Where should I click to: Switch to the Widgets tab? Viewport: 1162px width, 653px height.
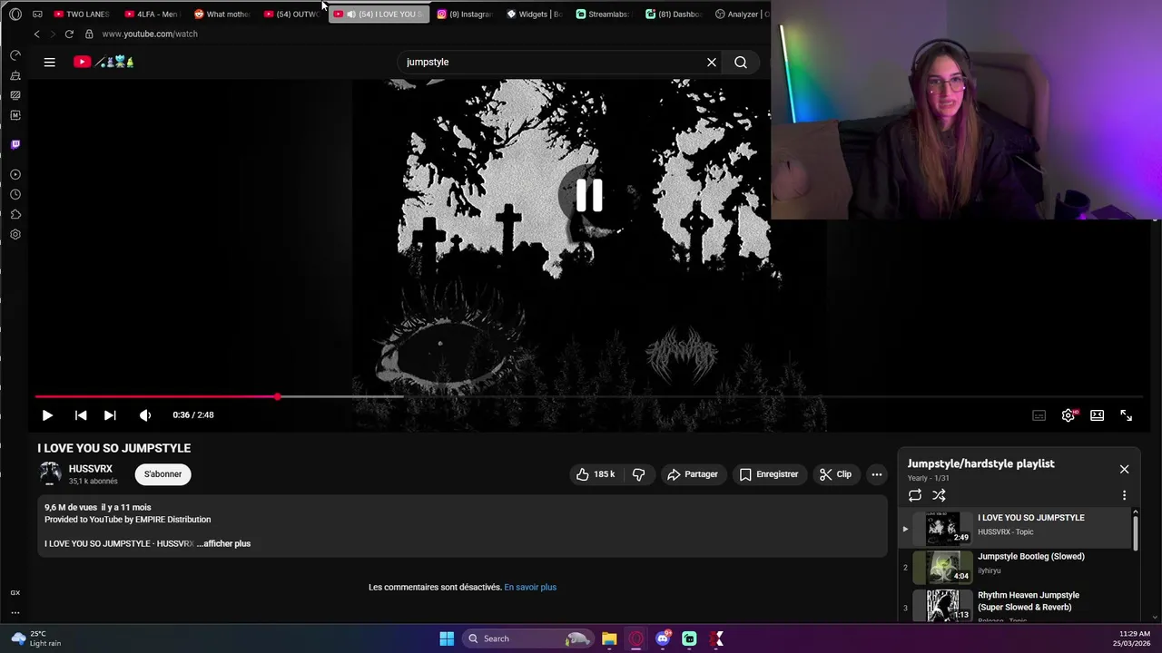534,14
